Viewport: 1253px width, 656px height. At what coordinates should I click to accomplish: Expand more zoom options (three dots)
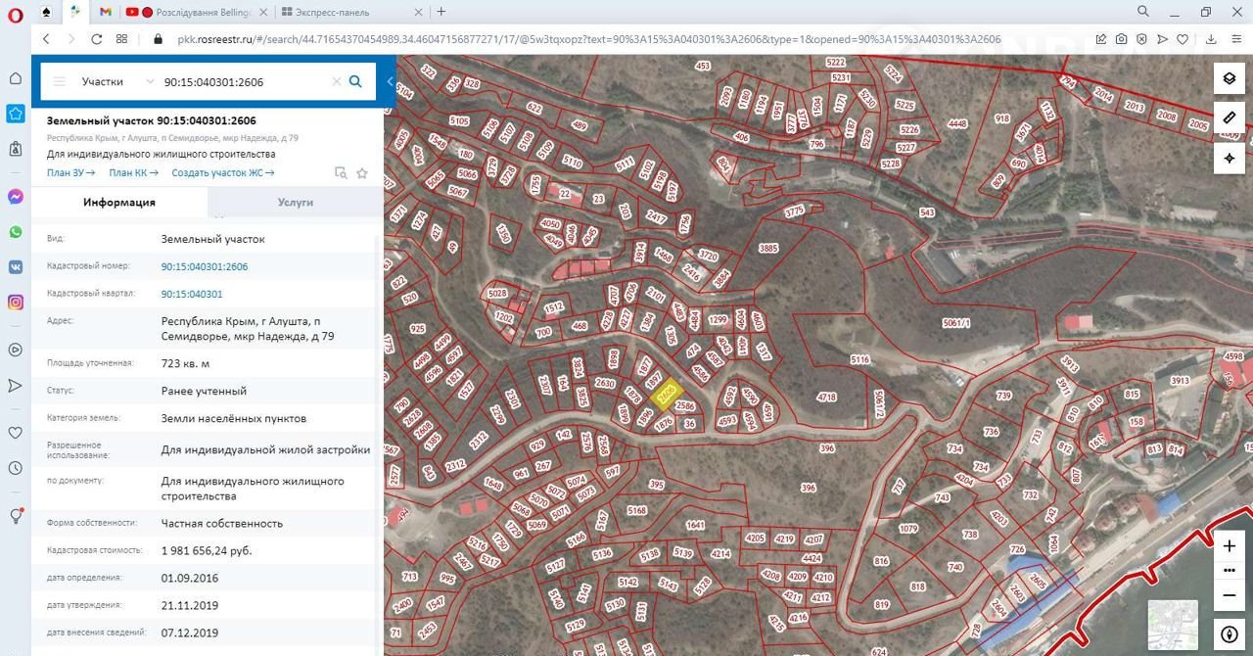pos(1230,570)
